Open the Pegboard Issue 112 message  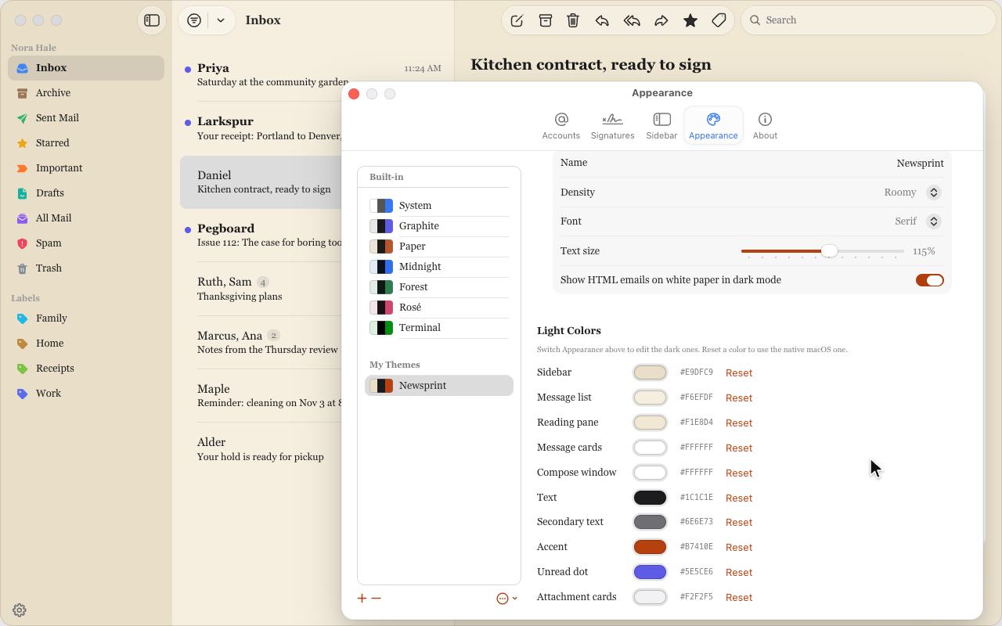coord(261,236)
